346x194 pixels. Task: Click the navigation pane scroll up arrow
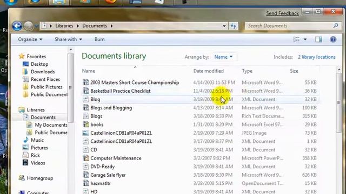[71, 50]
